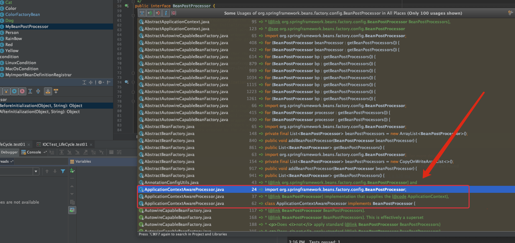Click the Force Step Into debugger icon
Image resolution: width=515 pixels, height=243 pixels.
coord(77,152)
